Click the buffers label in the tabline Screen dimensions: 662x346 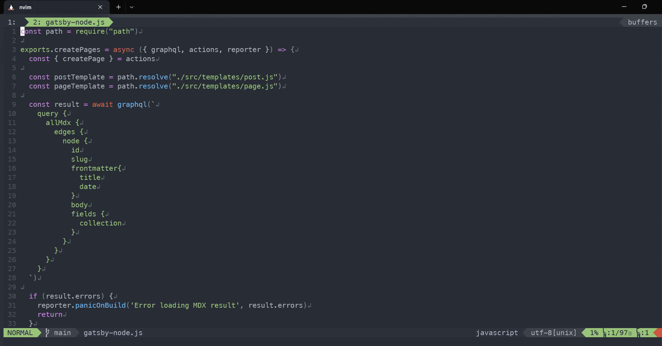tap(642, 22)
